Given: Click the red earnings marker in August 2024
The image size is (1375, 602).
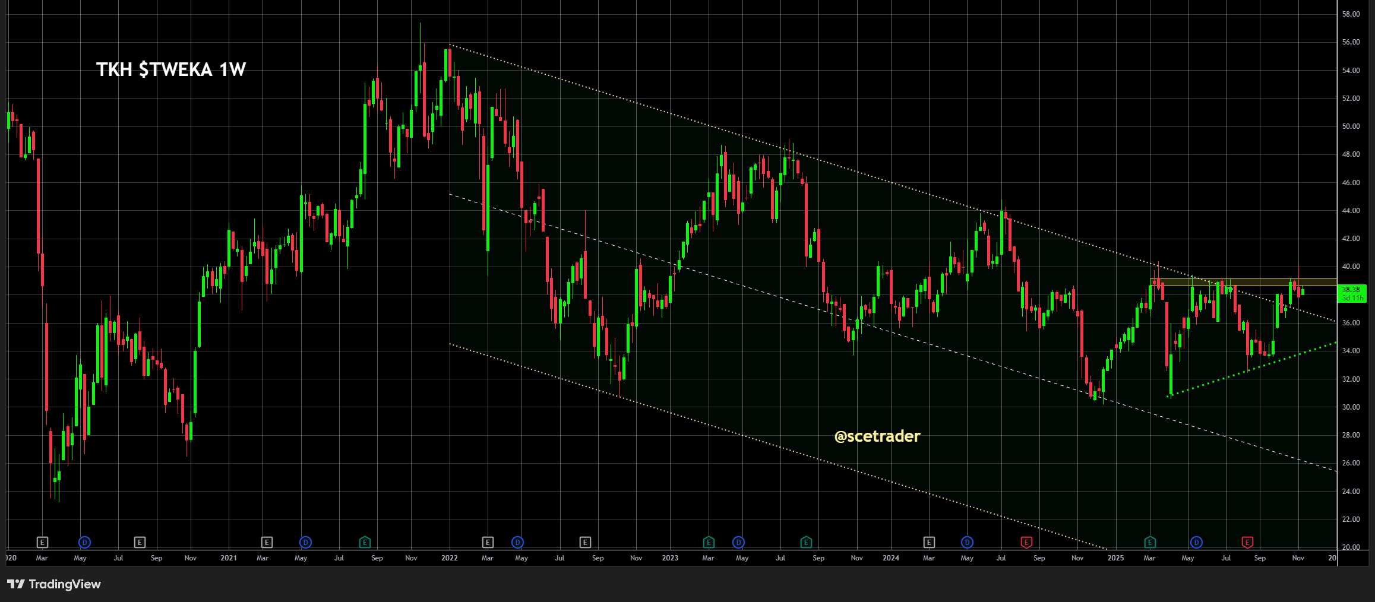Looking at the screenshot, I should (1026, 542).
